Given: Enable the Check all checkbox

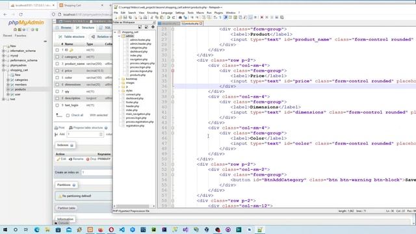Looking at the screenshot, I should coord(68,116).
